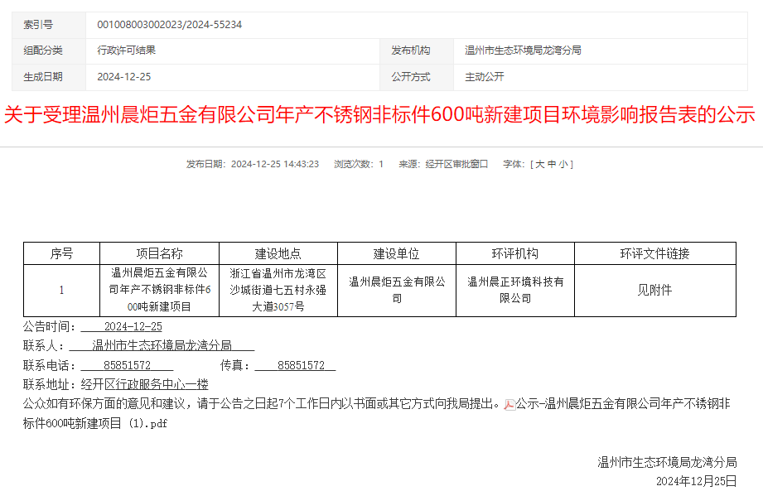Open the 公示 PDF attachment link
The width and height of the screenshot is (763, 491).
pos(621,405)
